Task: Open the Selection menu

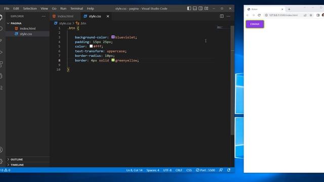Action: [x=30, y=9]
